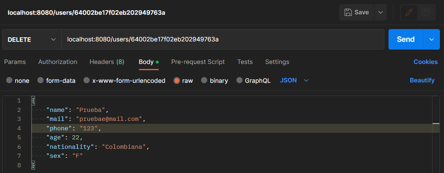
Task: Open the edit pencil icon
Action: tap(409, 12)
